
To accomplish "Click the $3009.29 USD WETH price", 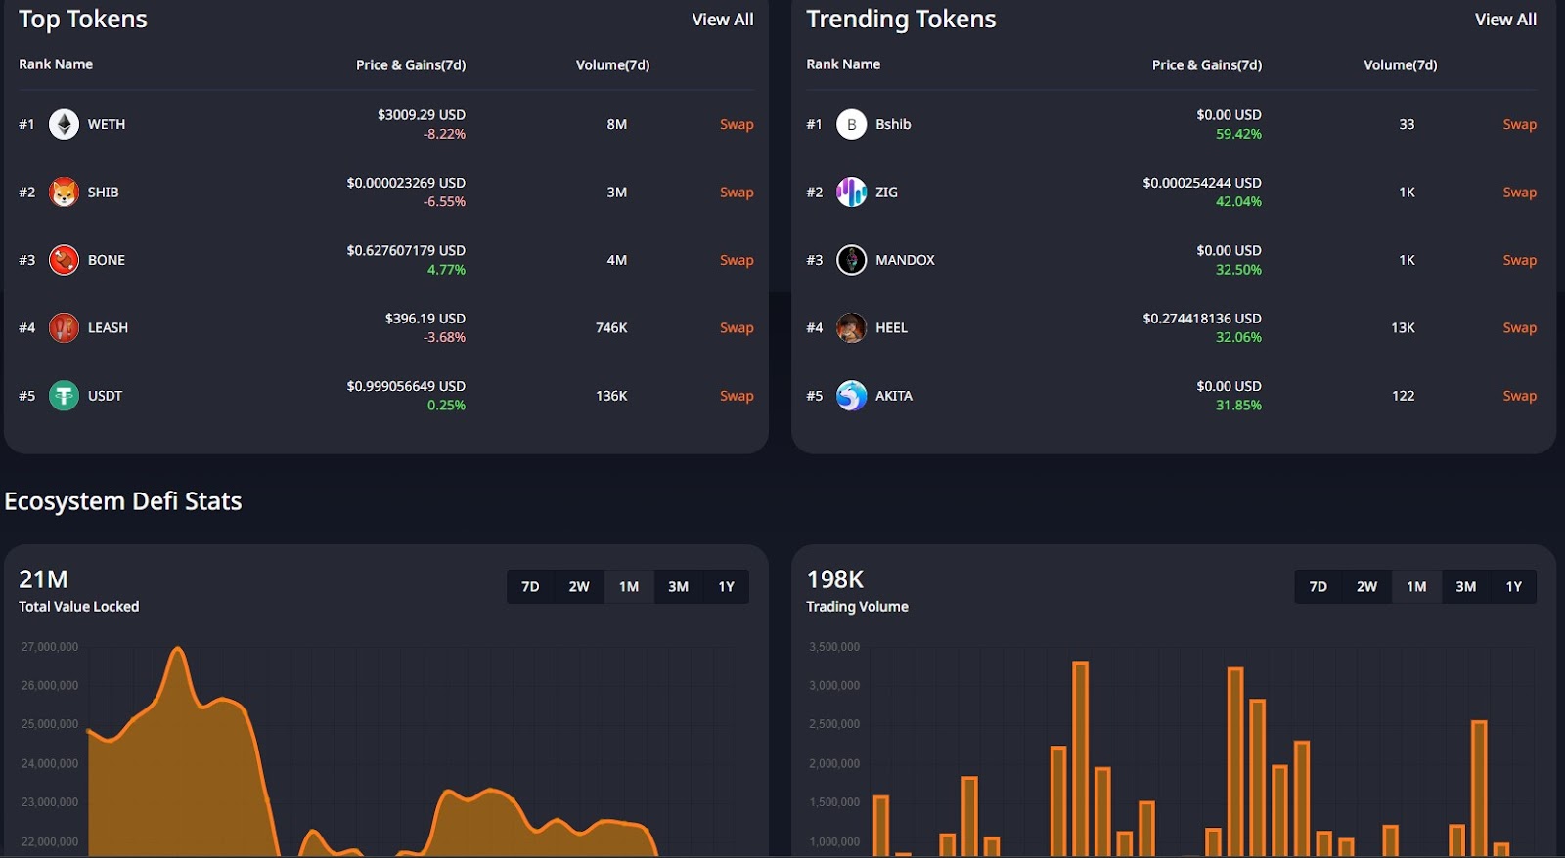I will pyautogui.click(x=422, y=114).
